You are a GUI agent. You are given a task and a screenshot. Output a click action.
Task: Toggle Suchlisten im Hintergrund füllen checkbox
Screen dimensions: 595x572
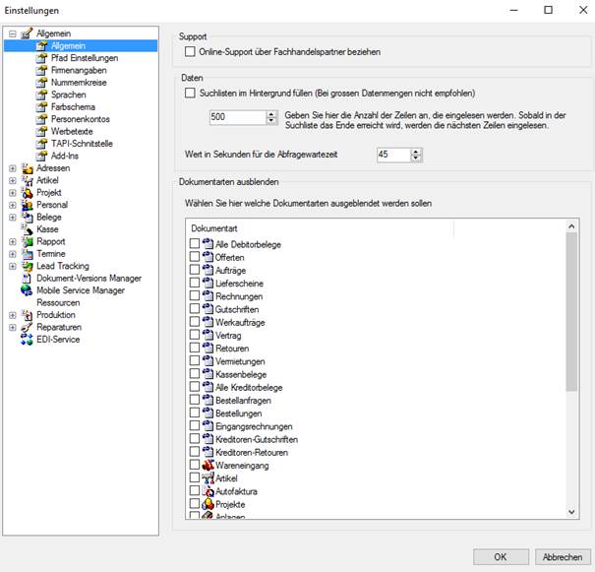pos(190,93)
